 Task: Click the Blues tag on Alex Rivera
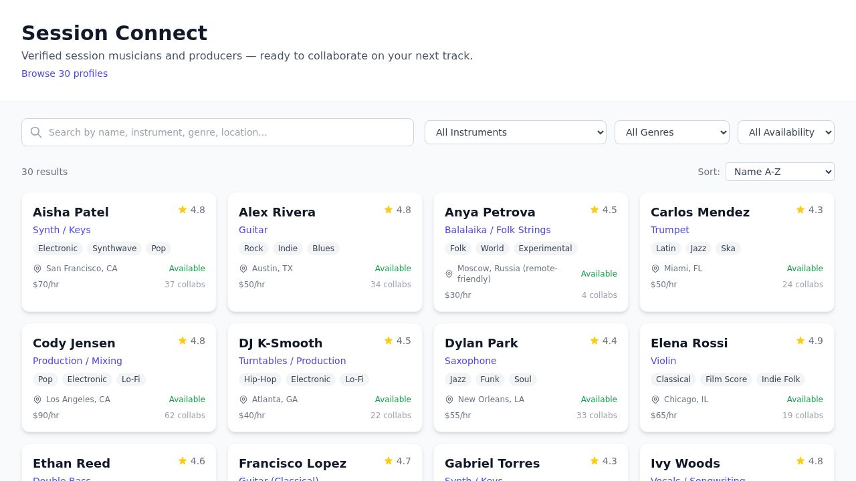(323, 249)
